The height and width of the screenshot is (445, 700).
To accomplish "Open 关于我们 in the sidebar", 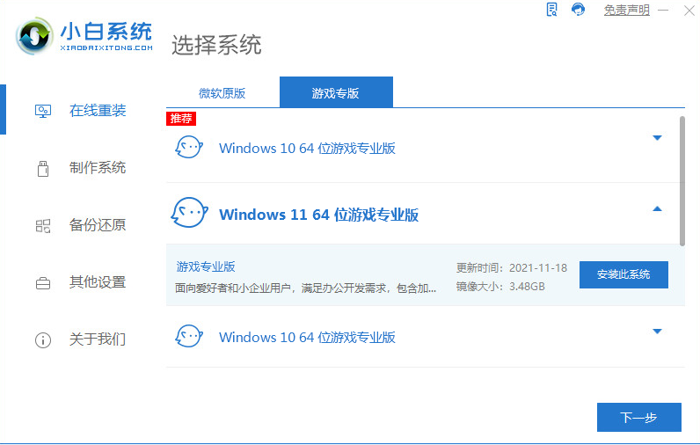I will 98,339.
